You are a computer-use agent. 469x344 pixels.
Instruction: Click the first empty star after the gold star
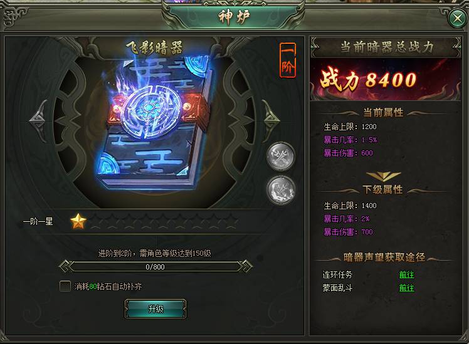point(96,222)
